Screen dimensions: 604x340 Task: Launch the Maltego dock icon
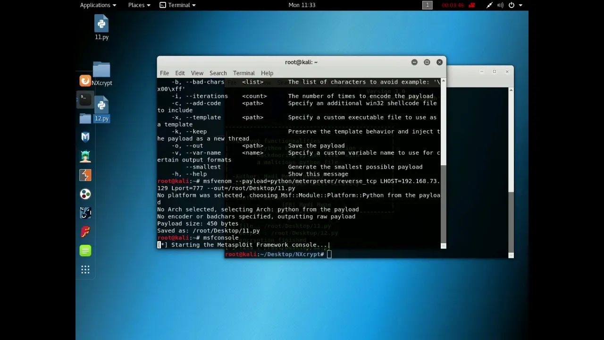click(85, 213)
